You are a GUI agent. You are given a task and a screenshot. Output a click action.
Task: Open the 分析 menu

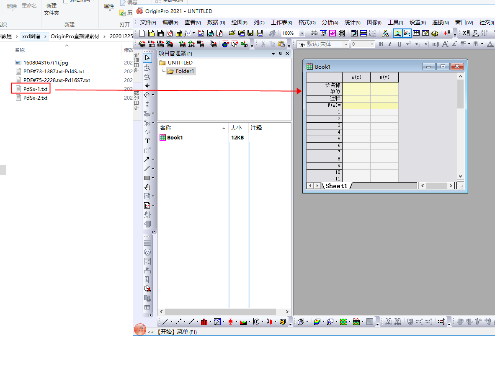click(330, 23)
